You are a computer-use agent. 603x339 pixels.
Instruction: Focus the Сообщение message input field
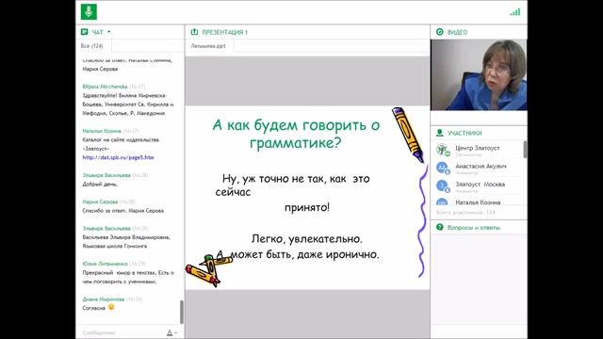click(x=122, y=332)
